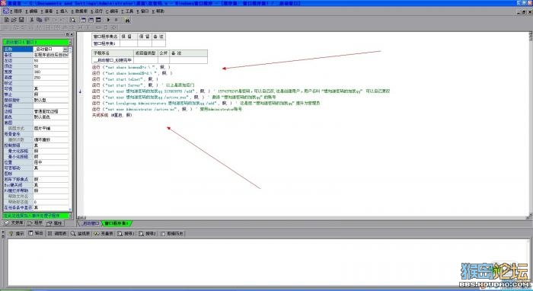533x291 pixels.
Task: Select the 属性 panel tab
Action: [x=55, y=223]
